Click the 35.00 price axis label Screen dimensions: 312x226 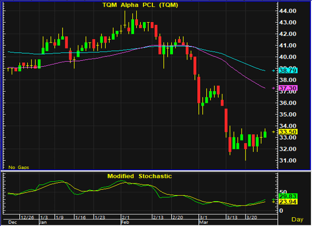pyautogui.click(x=288, y=114)
